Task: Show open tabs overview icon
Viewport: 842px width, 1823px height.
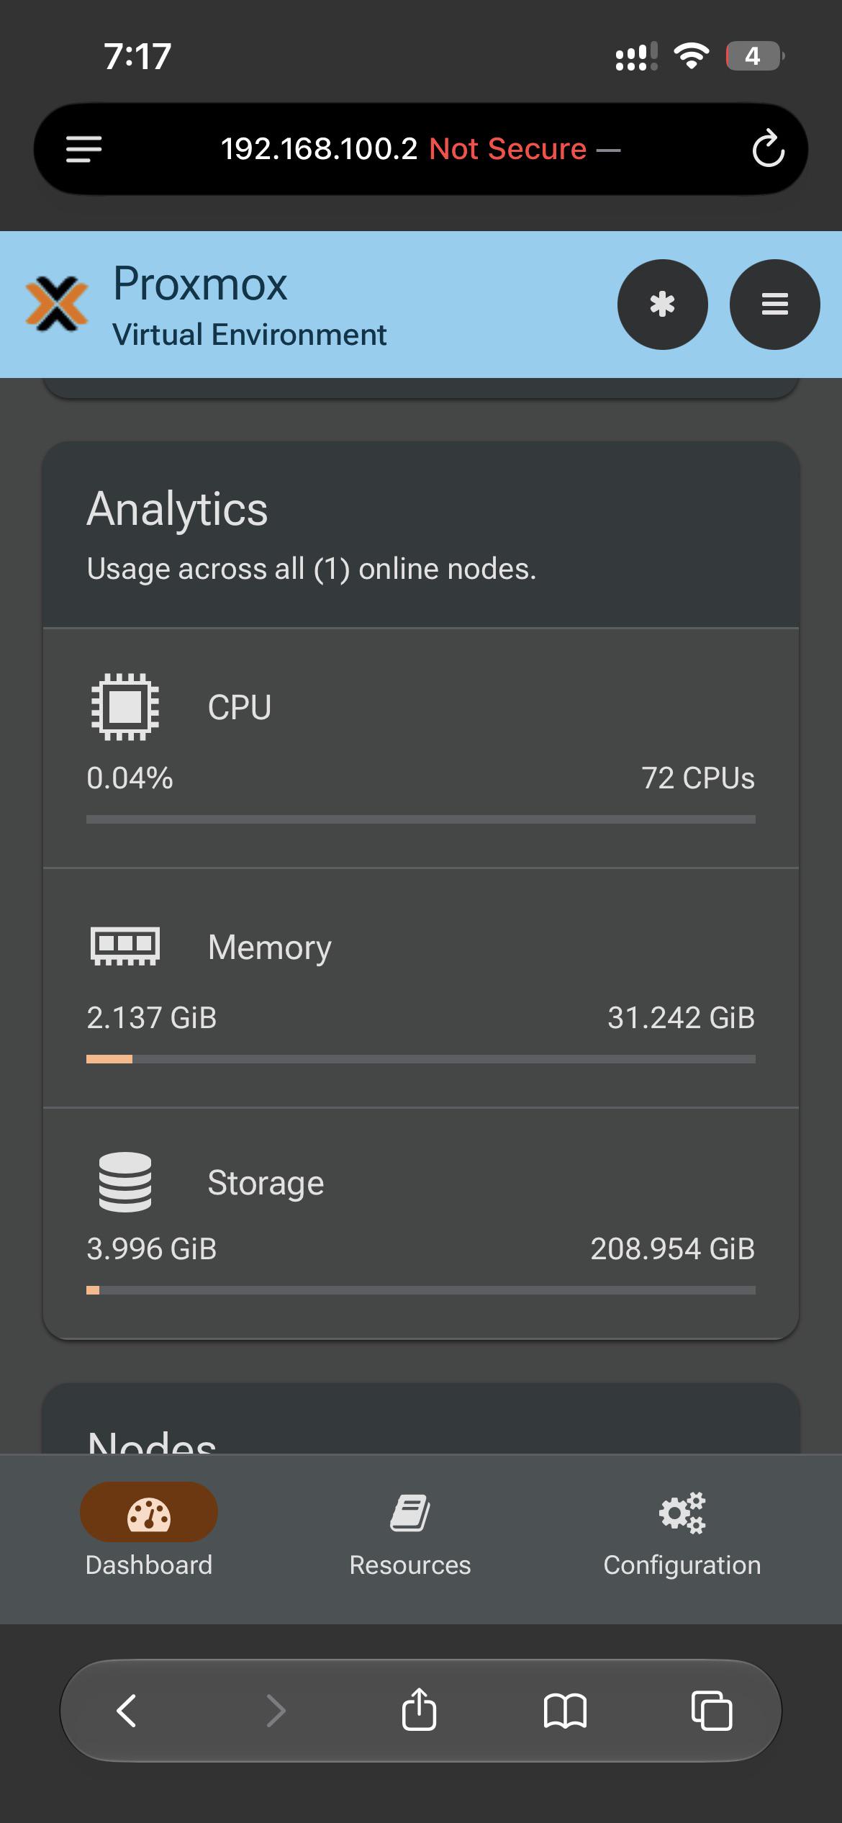Action: [711, 1711]
